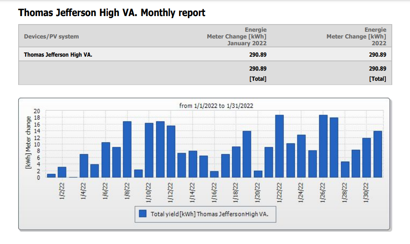Screen dimensions: 410x244
Task: Click the '1/8/22' x-axis date label
Action: coord(127,191)
